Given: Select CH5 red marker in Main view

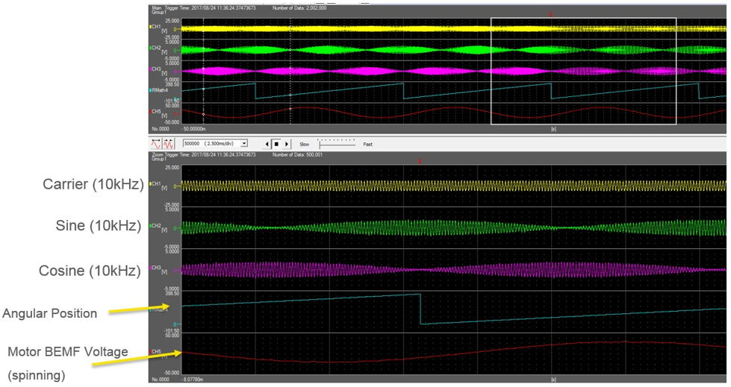Looking at the screenshot, I should point(151,111).
